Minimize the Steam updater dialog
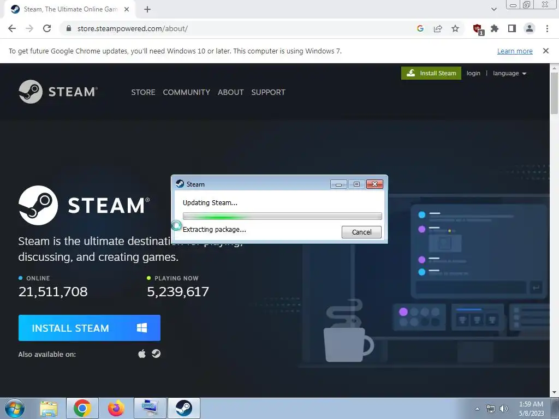The image size is (559, 419). (338, 184)
